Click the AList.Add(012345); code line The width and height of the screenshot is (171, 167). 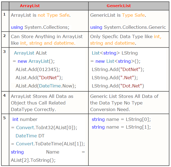(x=38, y=69)
